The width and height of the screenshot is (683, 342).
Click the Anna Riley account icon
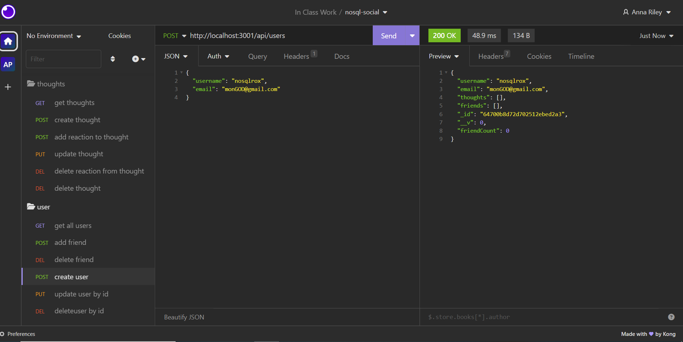point(626,12)
